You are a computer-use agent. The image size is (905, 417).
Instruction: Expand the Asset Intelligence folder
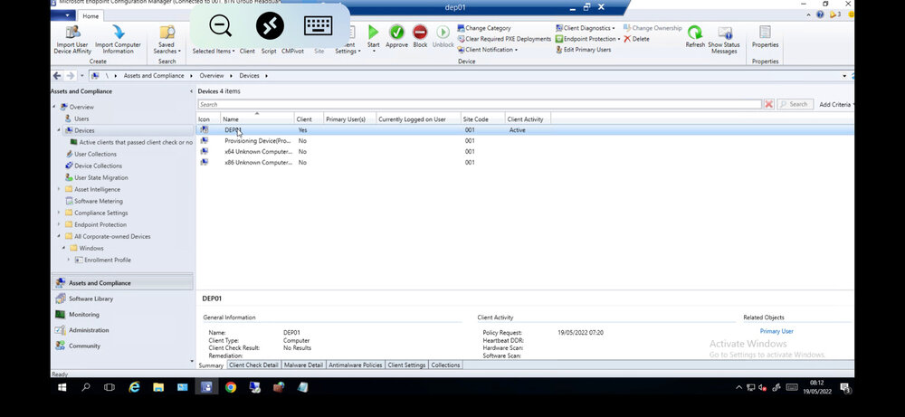pos(59,189)
